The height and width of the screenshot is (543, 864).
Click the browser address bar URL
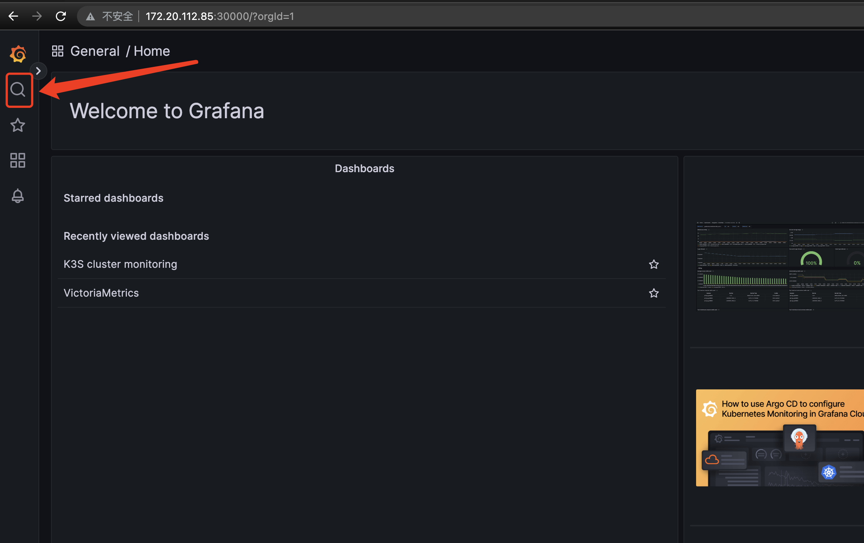220,16
